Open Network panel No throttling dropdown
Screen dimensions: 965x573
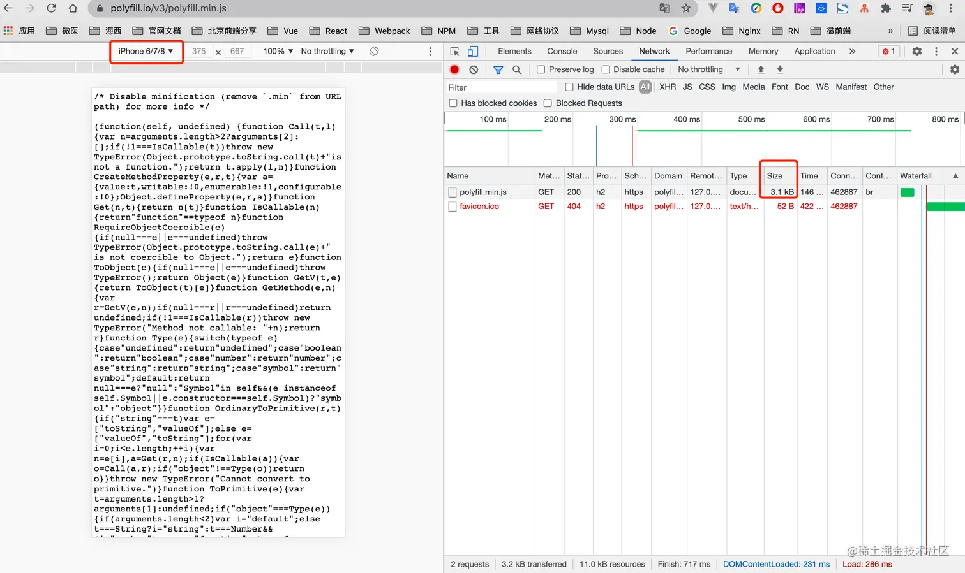(x=709, y=69)
